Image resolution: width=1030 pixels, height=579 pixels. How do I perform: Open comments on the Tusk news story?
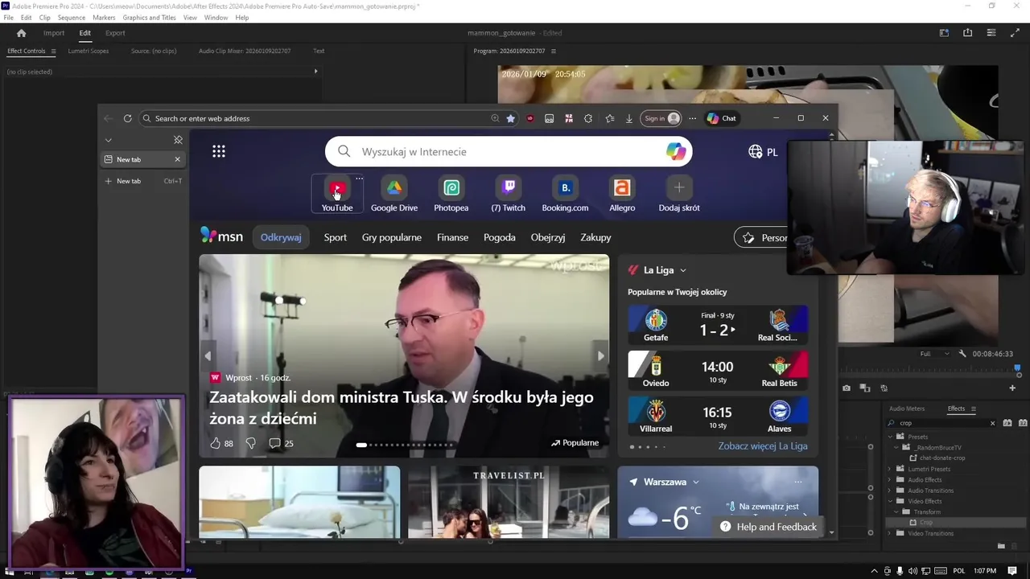click(281, 443)
